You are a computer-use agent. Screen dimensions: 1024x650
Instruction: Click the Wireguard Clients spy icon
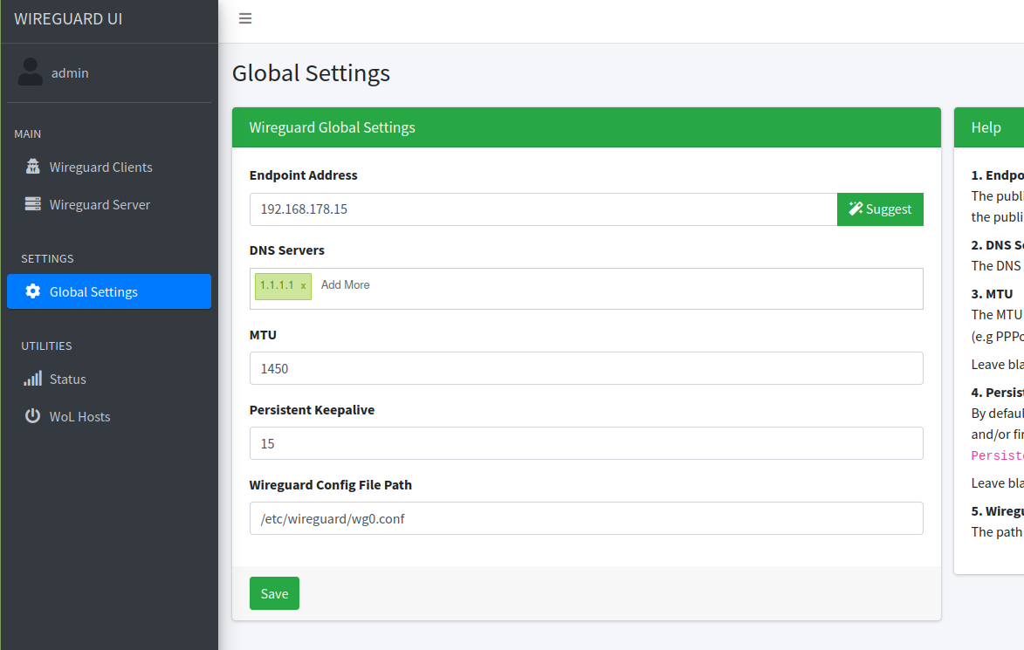click(33, 167)
